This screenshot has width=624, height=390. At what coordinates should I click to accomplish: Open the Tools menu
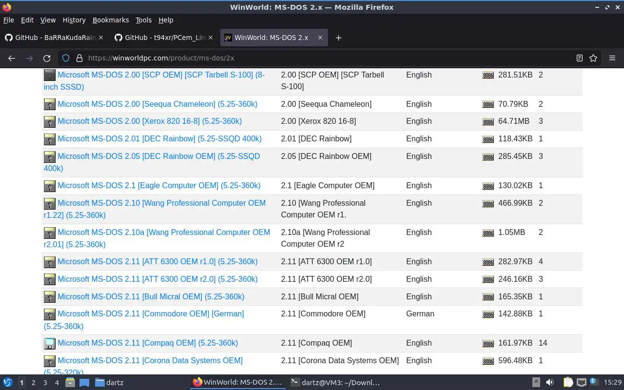click(x=143, y=20)
